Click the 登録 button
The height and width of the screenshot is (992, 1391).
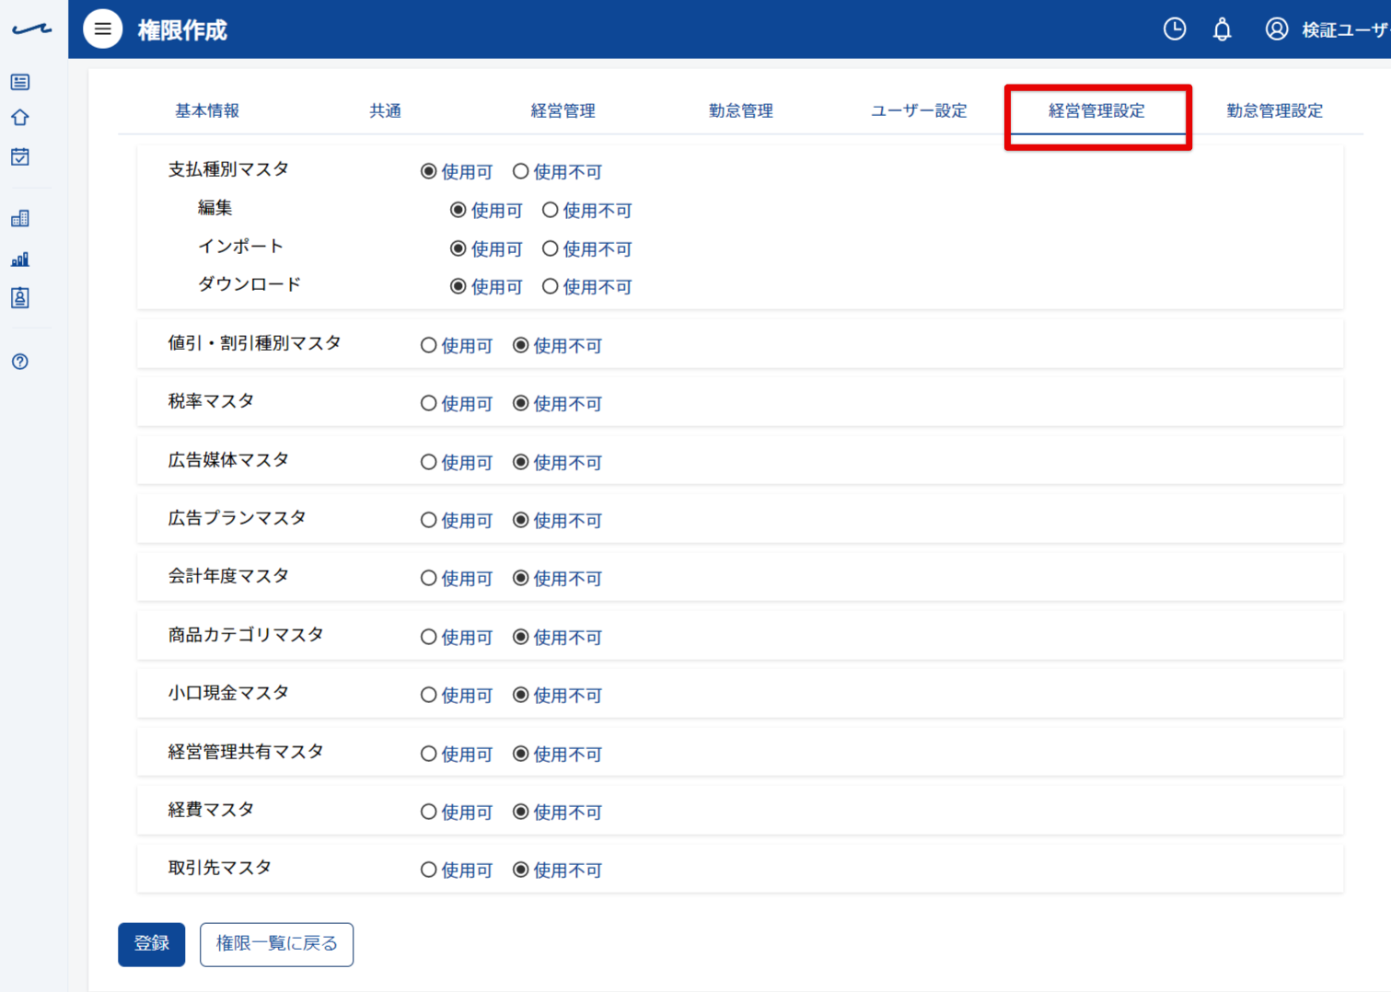click(x=152, y=944)
